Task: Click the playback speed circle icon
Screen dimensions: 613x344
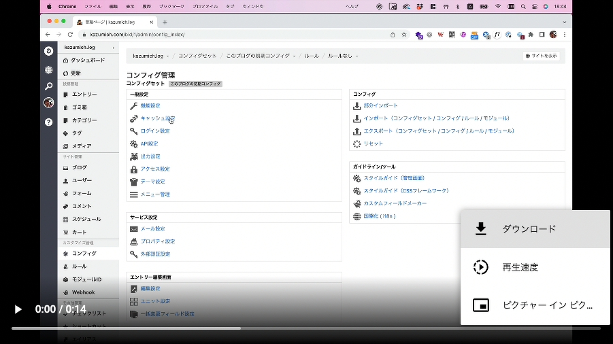Action: point(481,267)
